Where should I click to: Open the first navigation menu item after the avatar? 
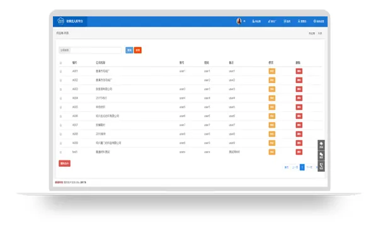coord(256,21)
